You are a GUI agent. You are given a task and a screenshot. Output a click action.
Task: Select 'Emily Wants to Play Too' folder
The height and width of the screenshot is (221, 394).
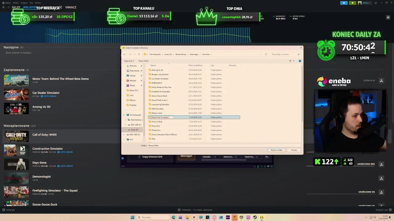point(161,87)
